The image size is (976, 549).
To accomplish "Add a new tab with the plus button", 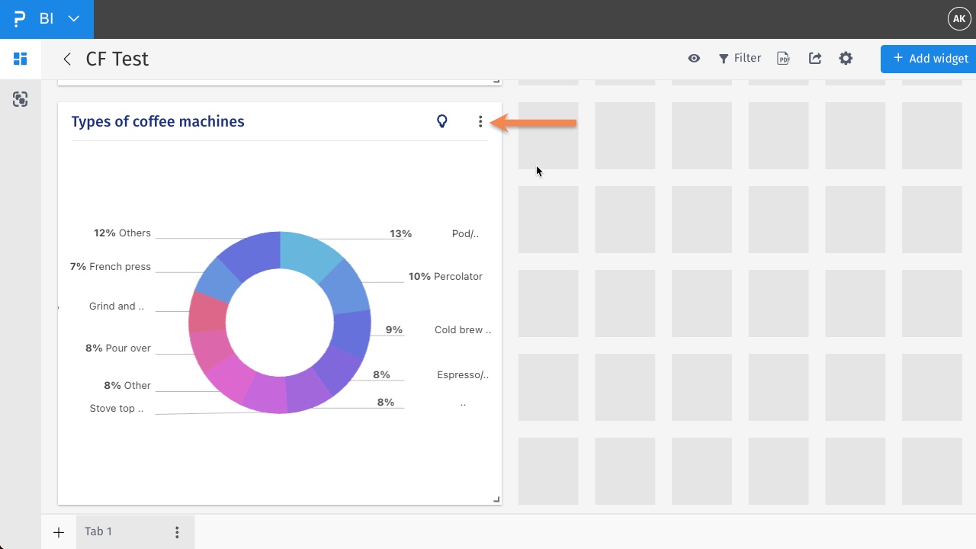I will (58, 531).
